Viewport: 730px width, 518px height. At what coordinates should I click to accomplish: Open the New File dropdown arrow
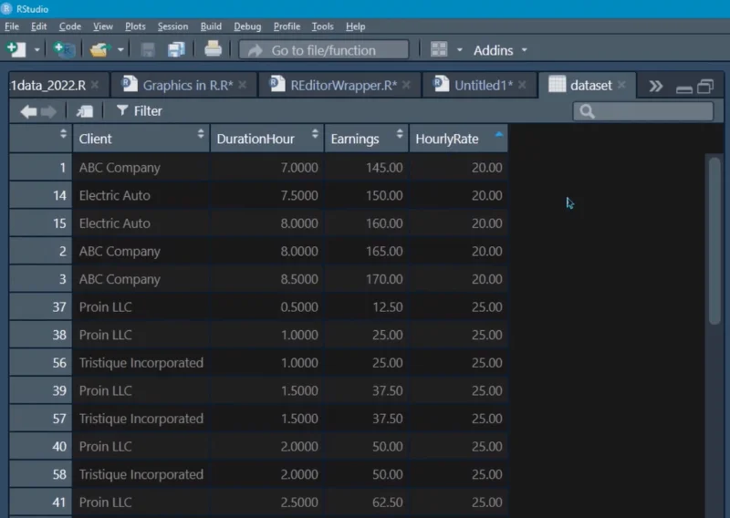[36, 49]
